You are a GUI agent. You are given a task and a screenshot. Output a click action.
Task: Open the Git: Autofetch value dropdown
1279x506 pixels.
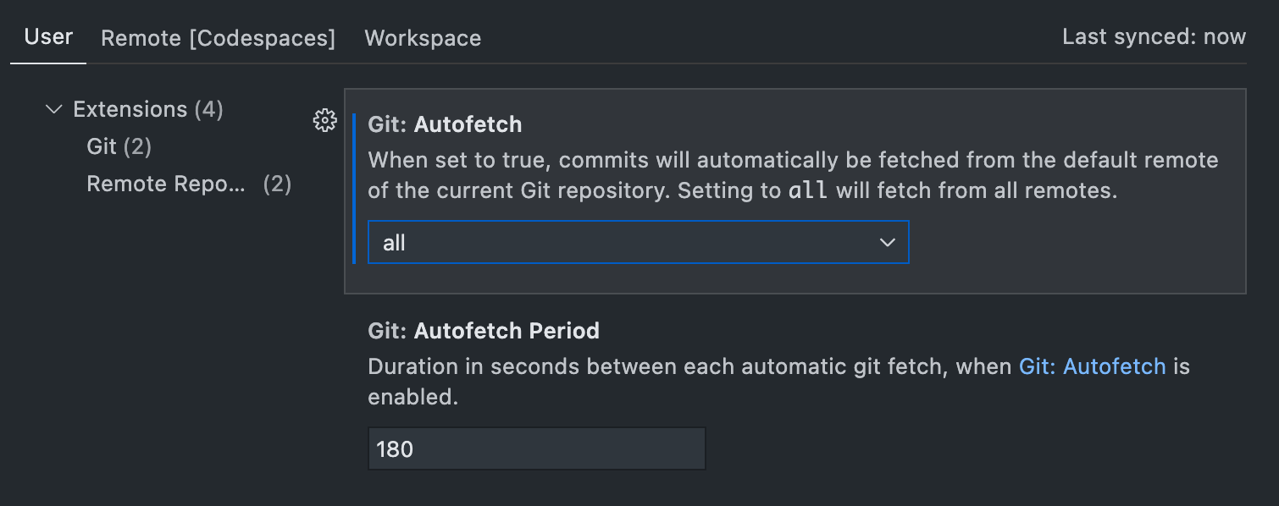click(x=638, y=242)
